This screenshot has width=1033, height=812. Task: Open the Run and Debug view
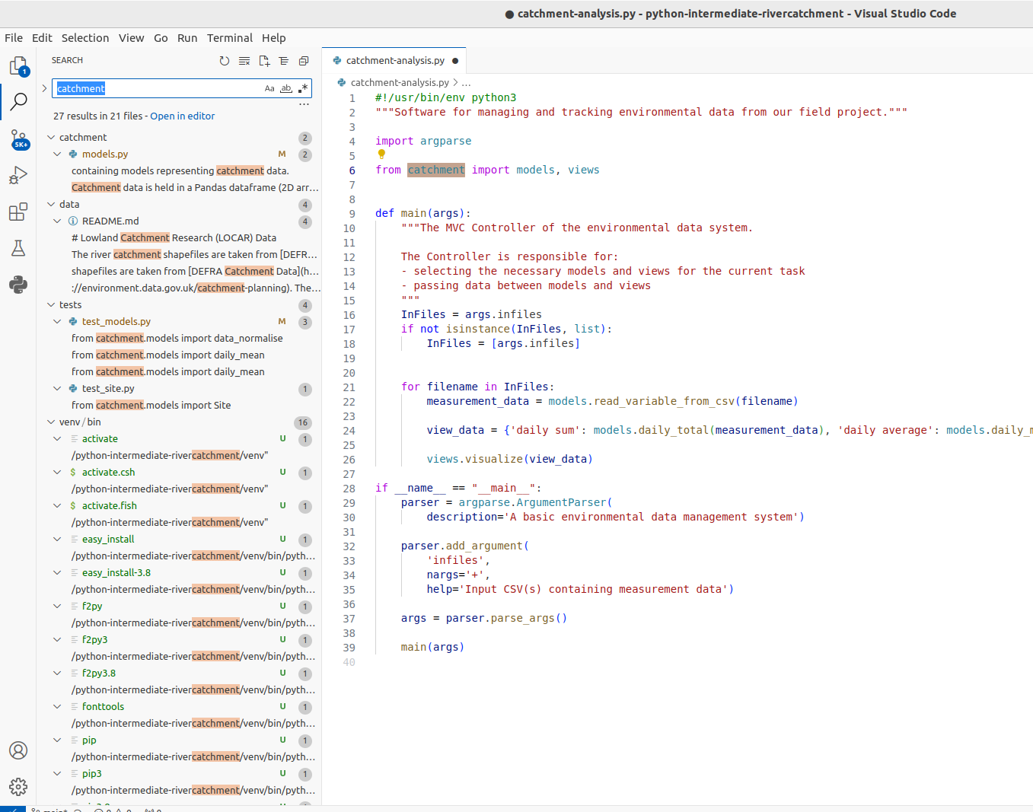coord(18,176)
